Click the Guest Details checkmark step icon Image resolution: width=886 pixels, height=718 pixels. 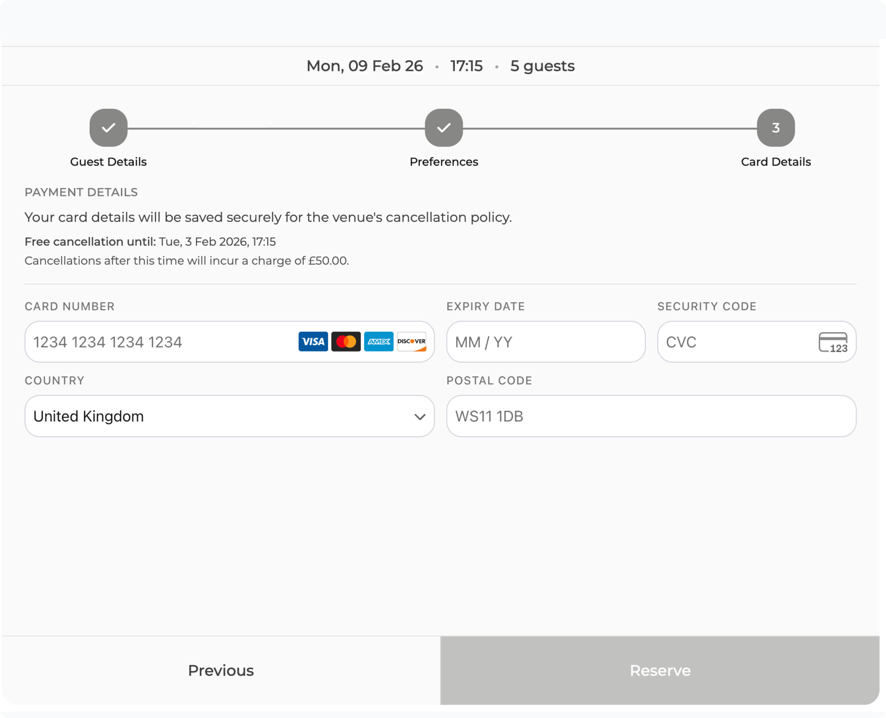[x=109, y=128]
